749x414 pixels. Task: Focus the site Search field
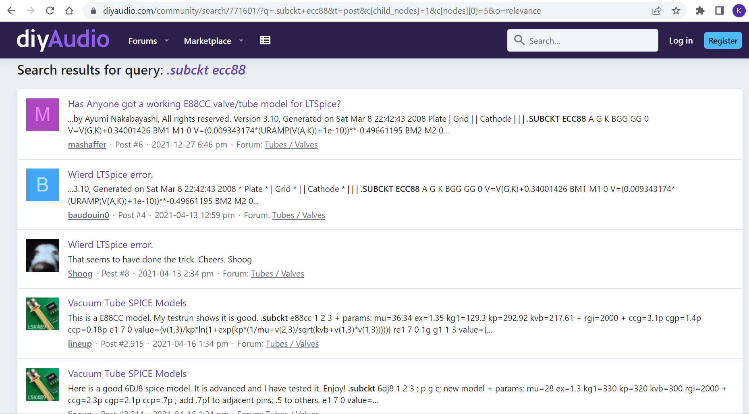point(583,40)
